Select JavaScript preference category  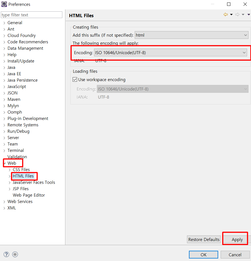[17, 87]
